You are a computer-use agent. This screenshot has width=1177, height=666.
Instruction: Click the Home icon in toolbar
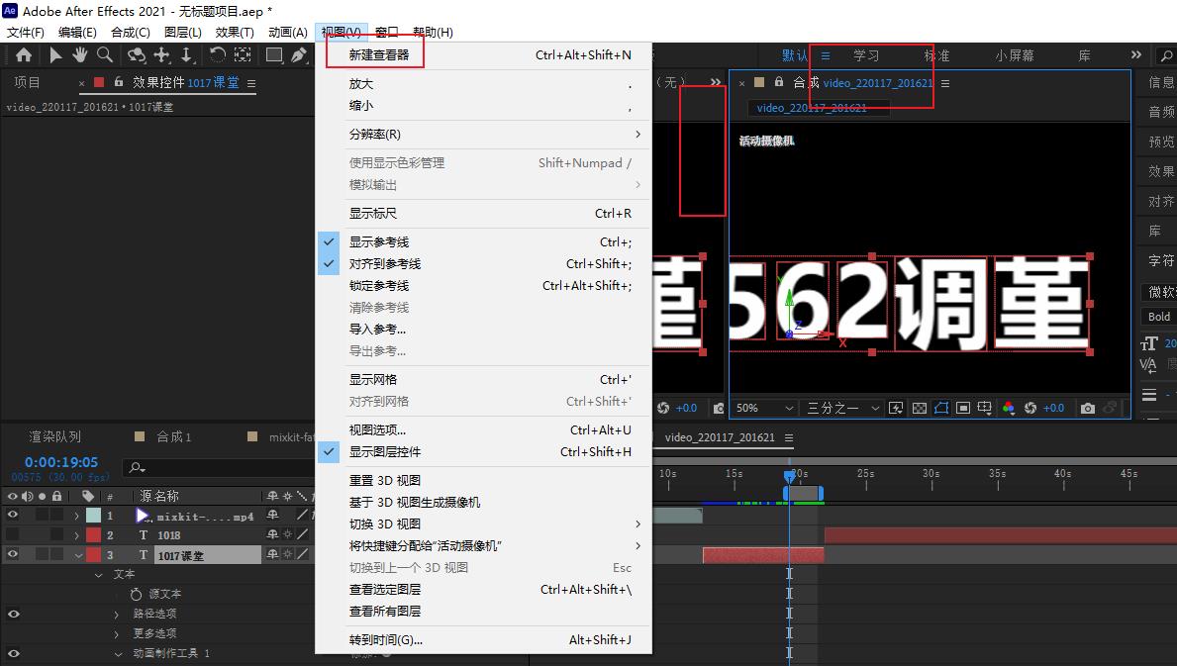point(24,54)
